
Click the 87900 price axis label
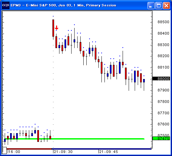pos(163,90)
